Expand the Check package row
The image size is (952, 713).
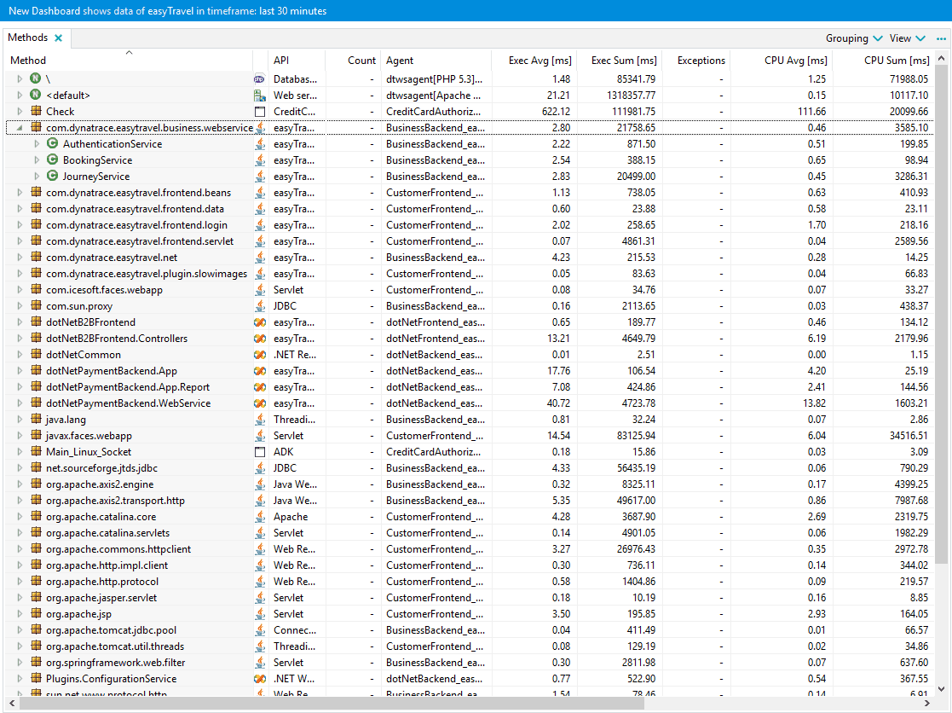[20, 111]
